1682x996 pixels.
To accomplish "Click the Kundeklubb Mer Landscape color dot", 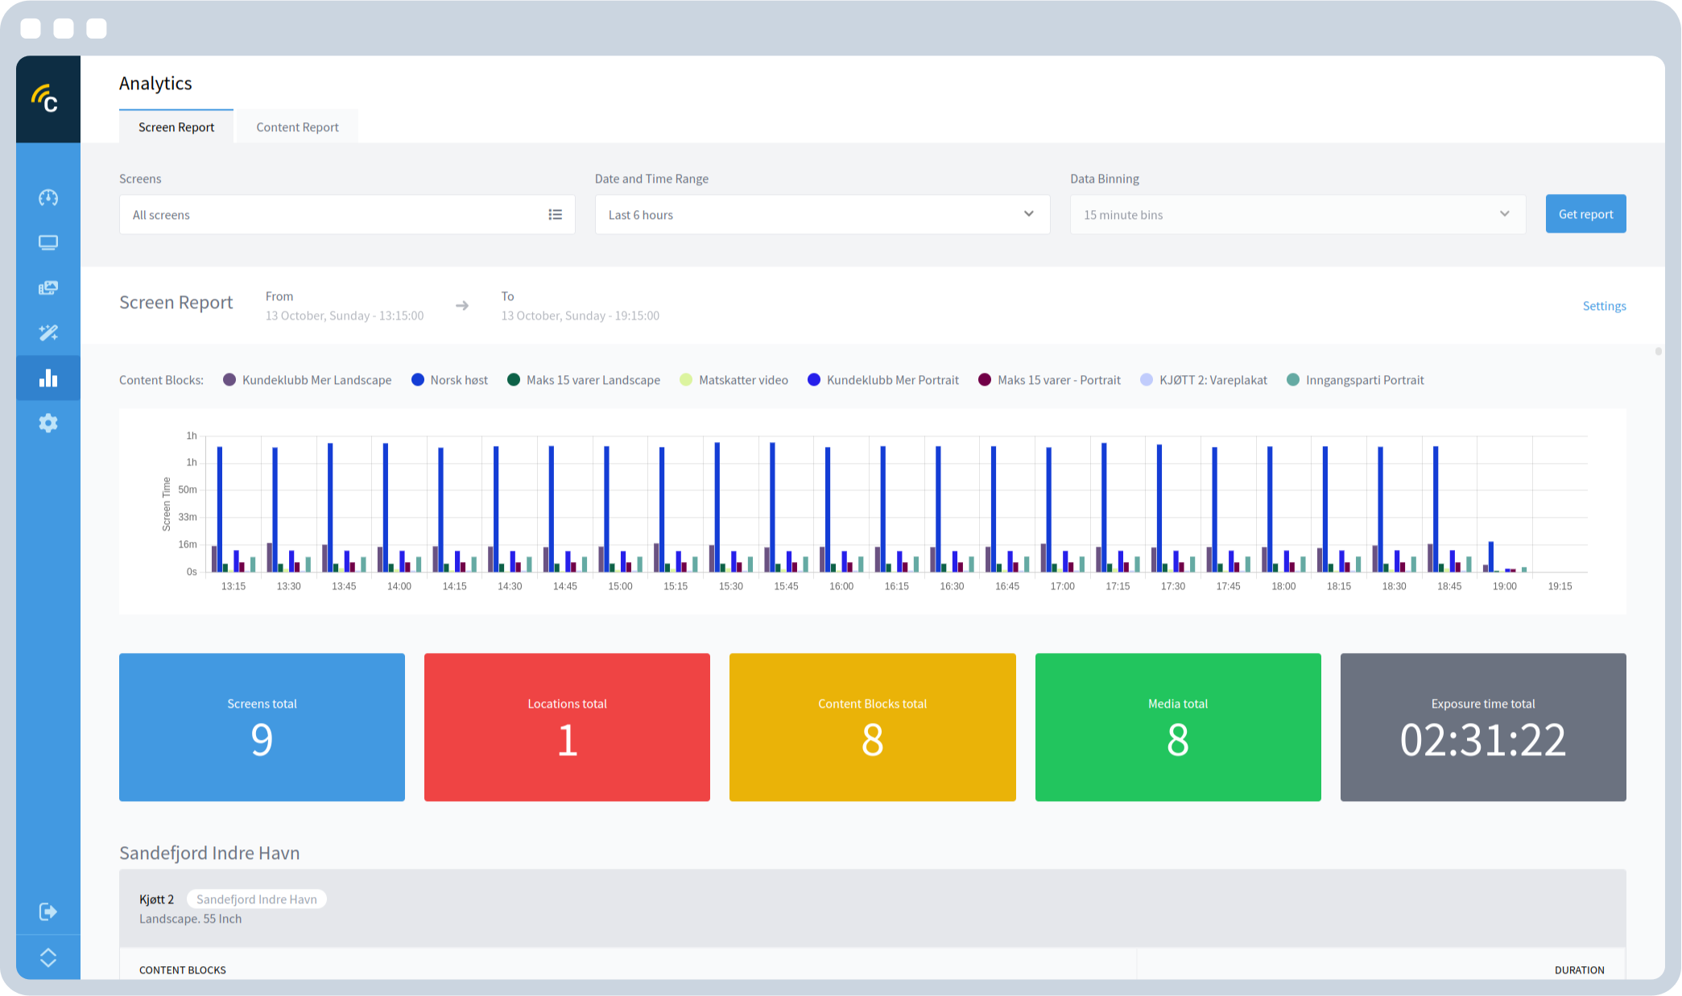I will pos(229,380).
